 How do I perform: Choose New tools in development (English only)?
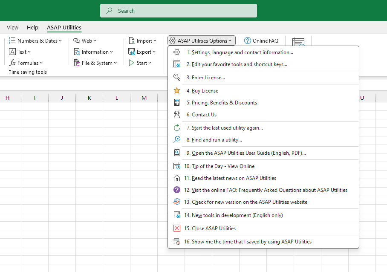click(x=263, y=215)
